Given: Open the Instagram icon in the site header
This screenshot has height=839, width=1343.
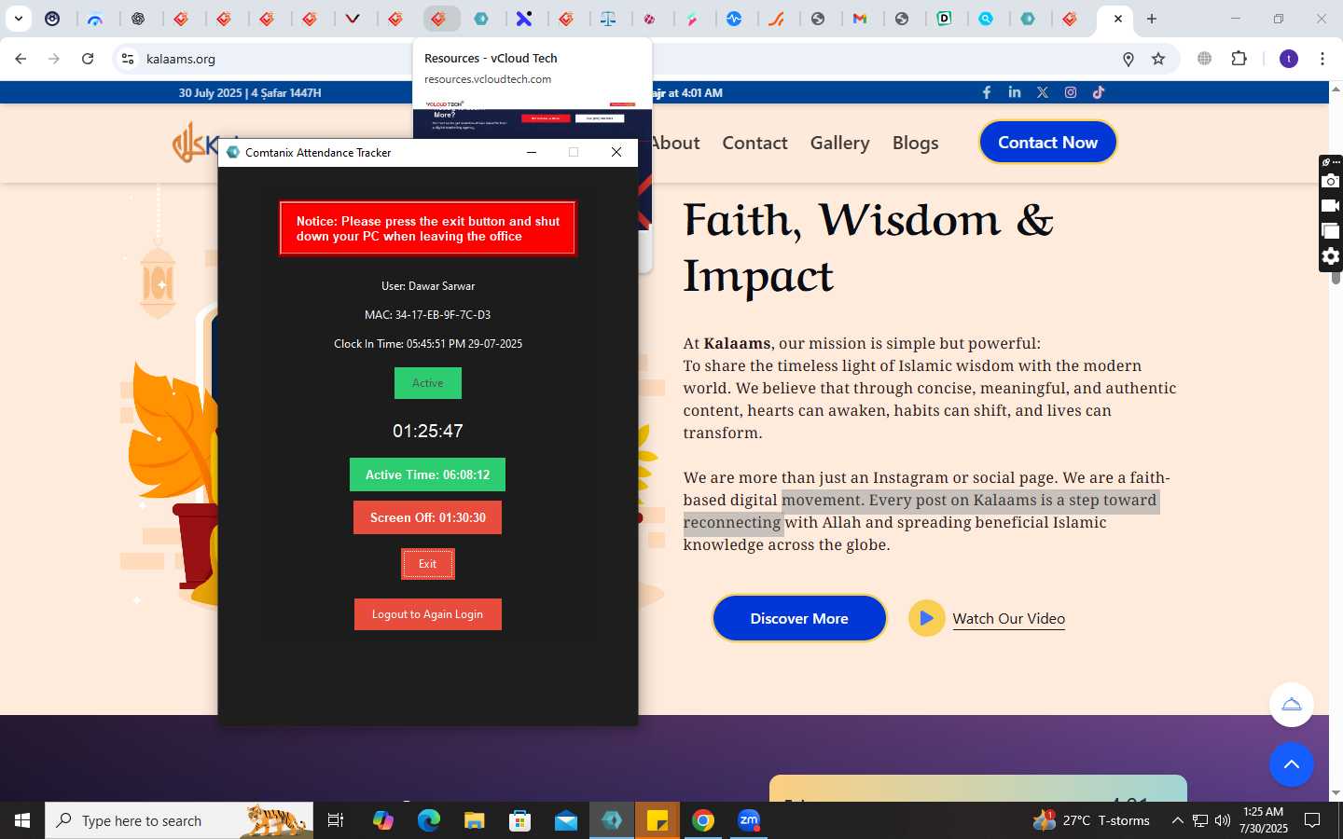Looking at the screenshot, I should 1071,92.
